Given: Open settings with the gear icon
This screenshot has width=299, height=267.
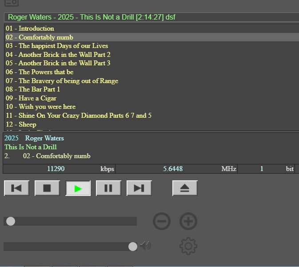Looking at the screenshot, I should click(188, 246).
